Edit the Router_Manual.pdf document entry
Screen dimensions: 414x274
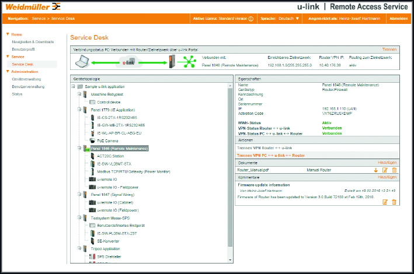[x=385, y=170]
